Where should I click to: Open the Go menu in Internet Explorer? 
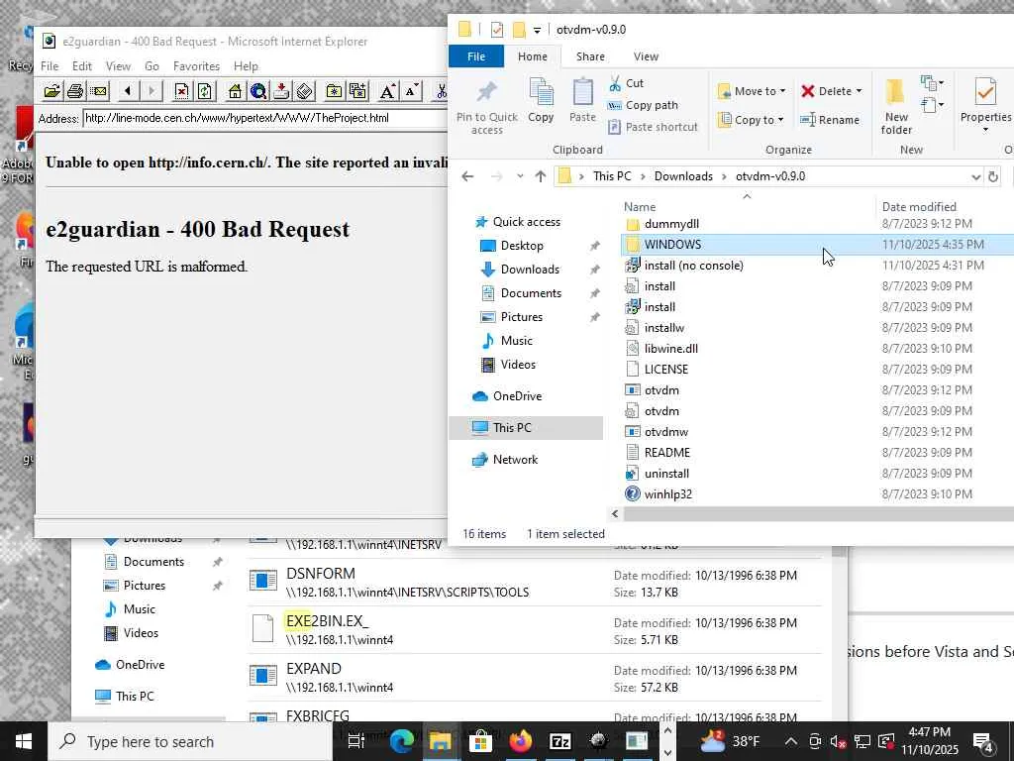(x=152, y=66)
